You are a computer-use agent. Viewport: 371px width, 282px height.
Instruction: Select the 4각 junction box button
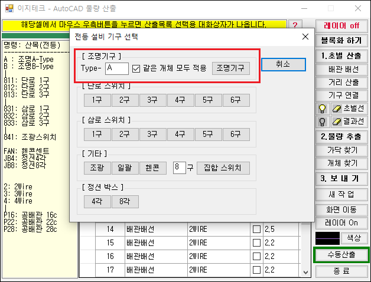click(97, 202)
